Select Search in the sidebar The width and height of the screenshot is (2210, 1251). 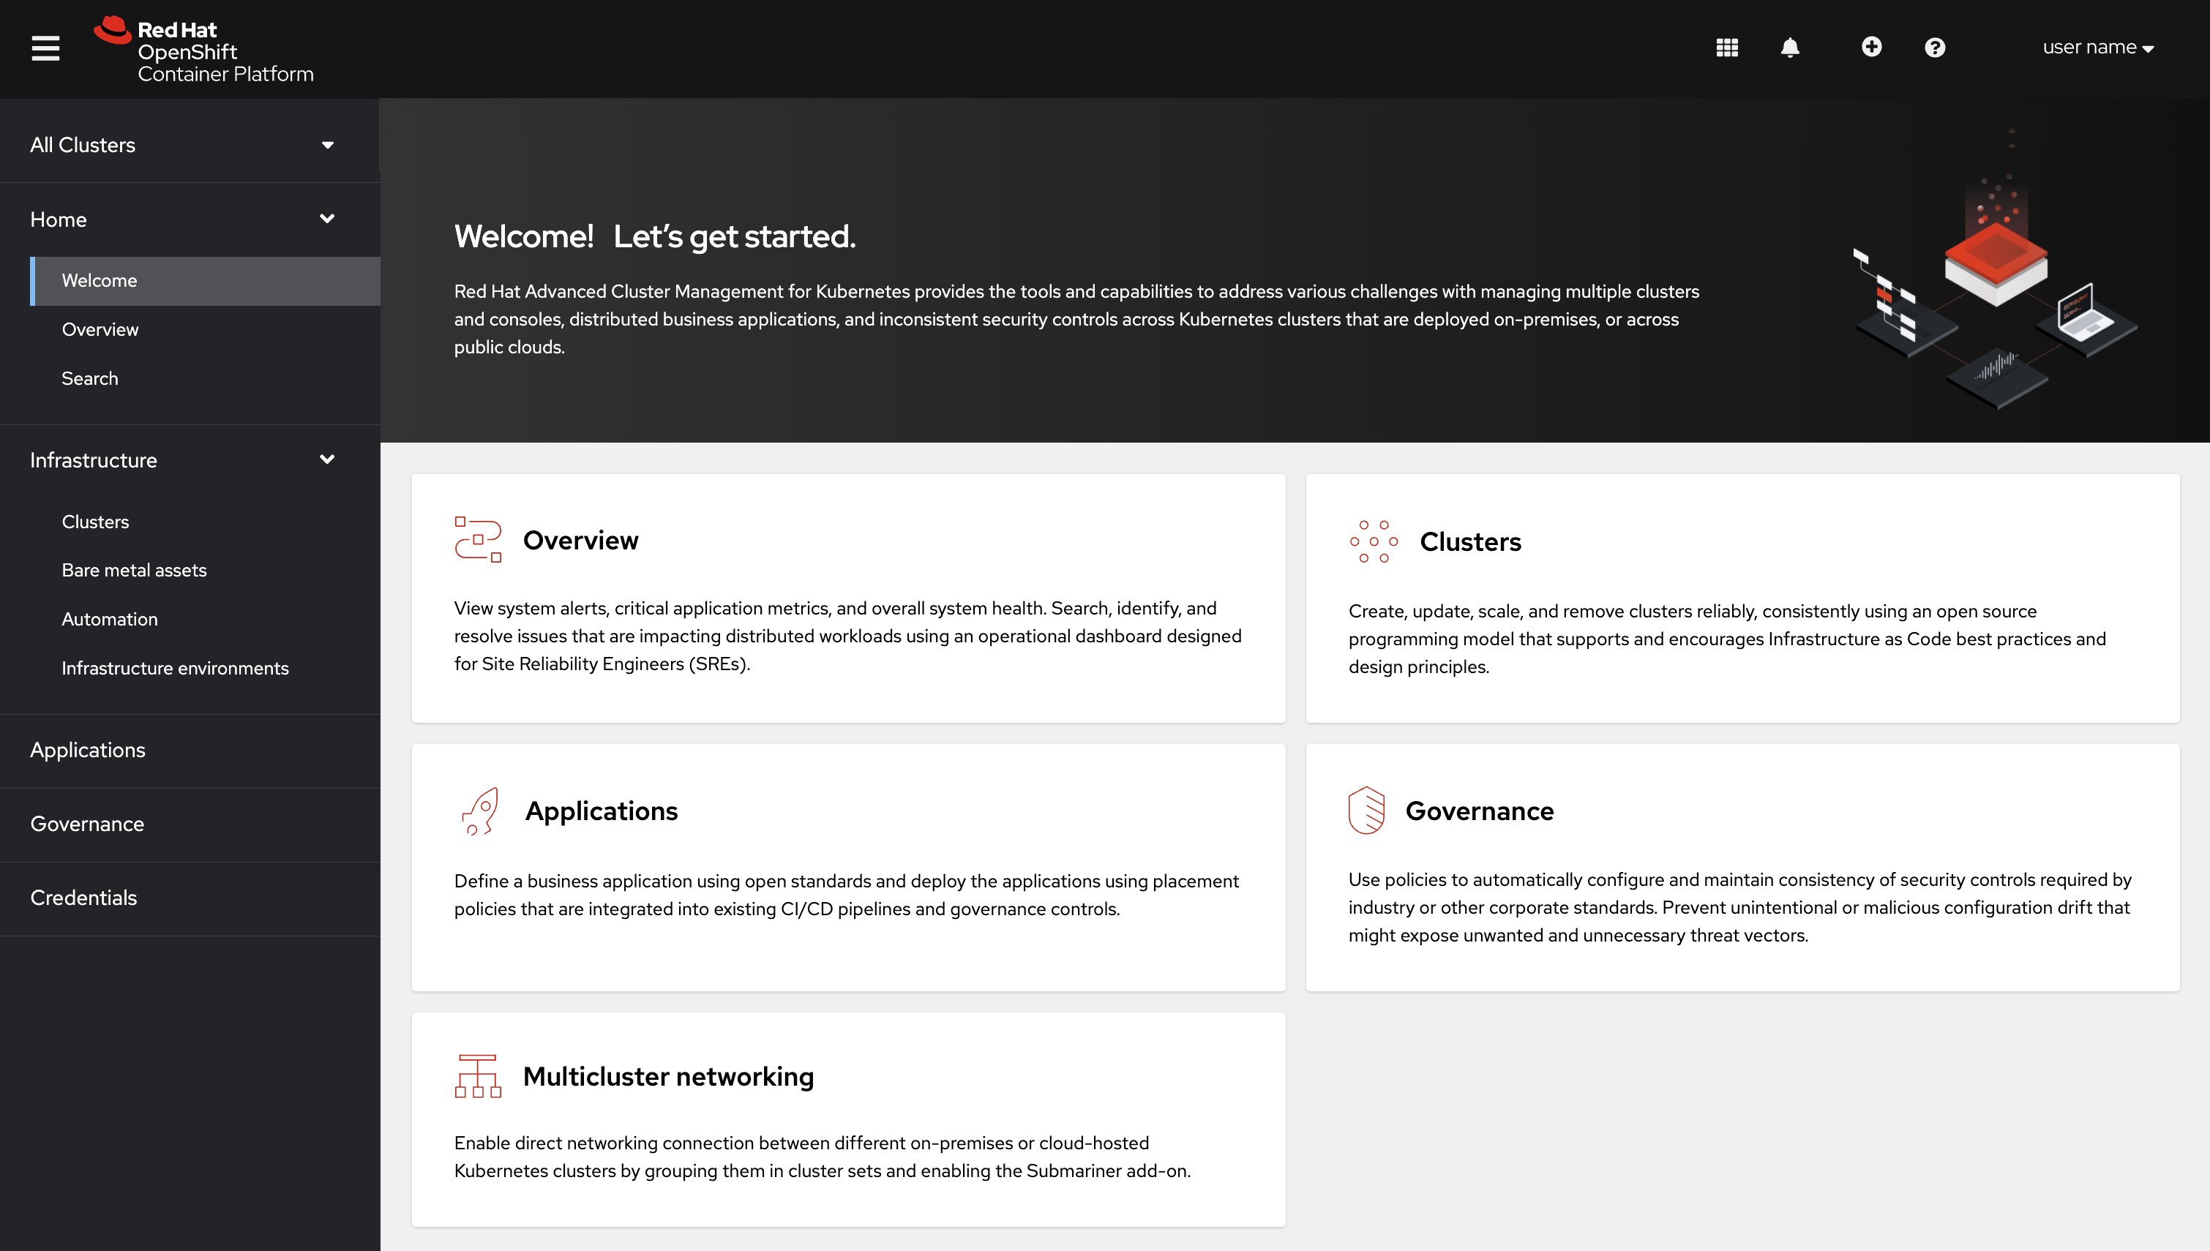click(89, 378)
